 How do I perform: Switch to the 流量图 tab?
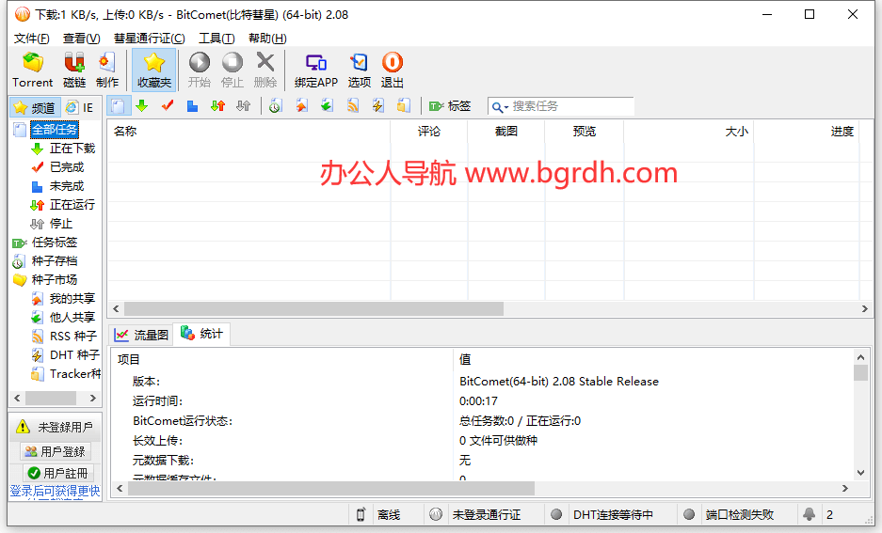[141, 334]
